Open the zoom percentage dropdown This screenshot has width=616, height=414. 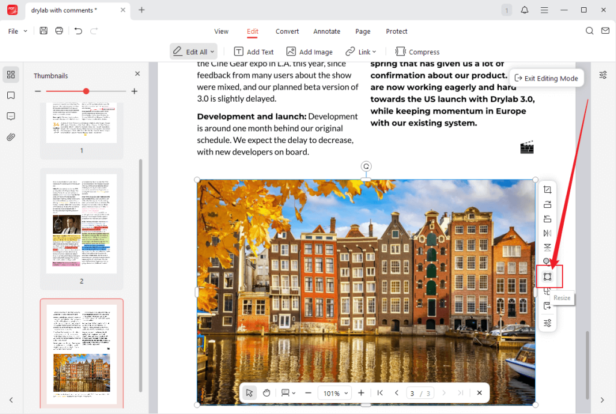point(334,392)
